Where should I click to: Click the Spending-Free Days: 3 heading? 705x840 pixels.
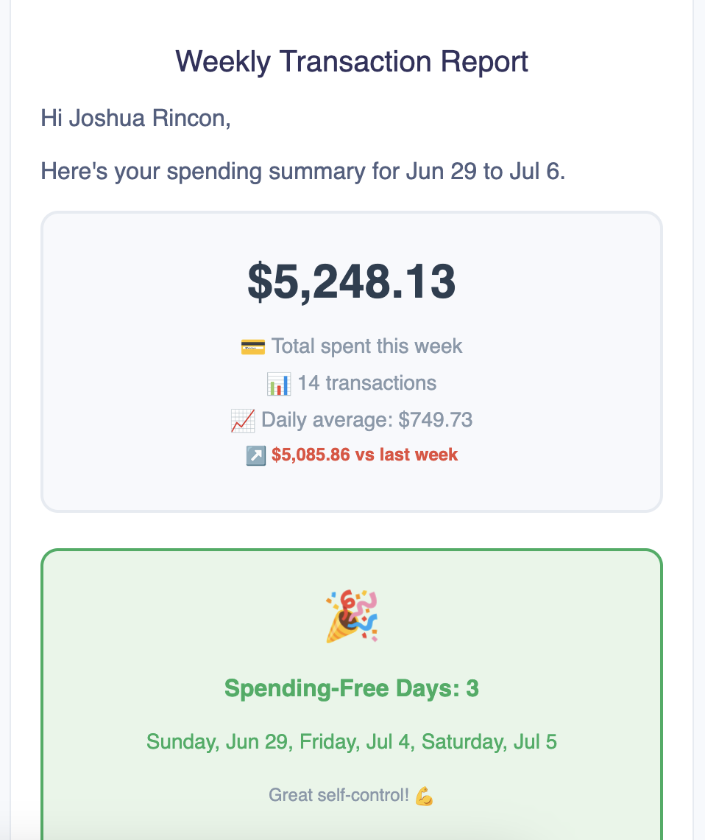(352, 689)
